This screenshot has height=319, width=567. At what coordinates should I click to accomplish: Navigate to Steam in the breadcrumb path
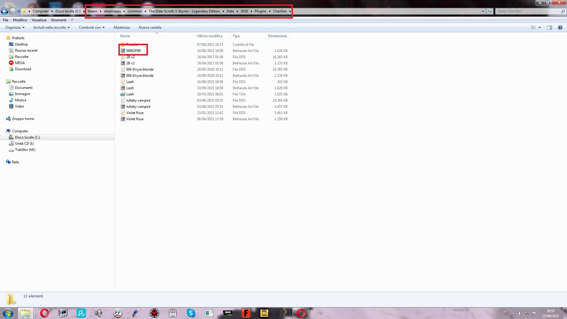92,11
